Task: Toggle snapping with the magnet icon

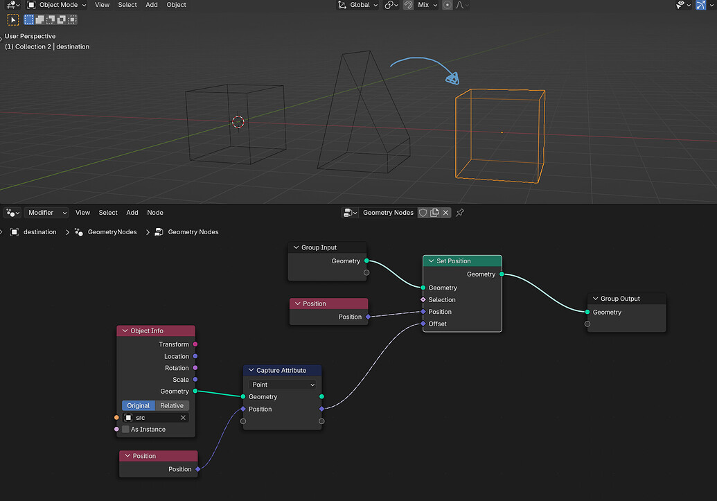Action: [408, 5]
